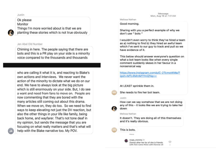Click the MN avatar beside 'This is bots.'
The height and width of the screenshot is (151, 216).
(x=114, y=129)
